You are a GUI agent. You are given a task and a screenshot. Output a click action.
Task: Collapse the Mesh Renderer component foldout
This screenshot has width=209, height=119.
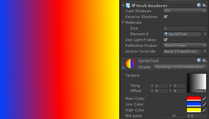pyautogui.click(x=123, y=6)
